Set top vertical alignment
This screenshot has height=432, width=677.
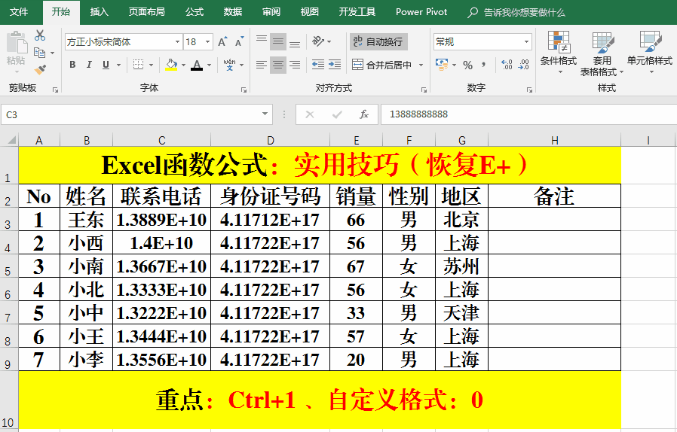262,41
